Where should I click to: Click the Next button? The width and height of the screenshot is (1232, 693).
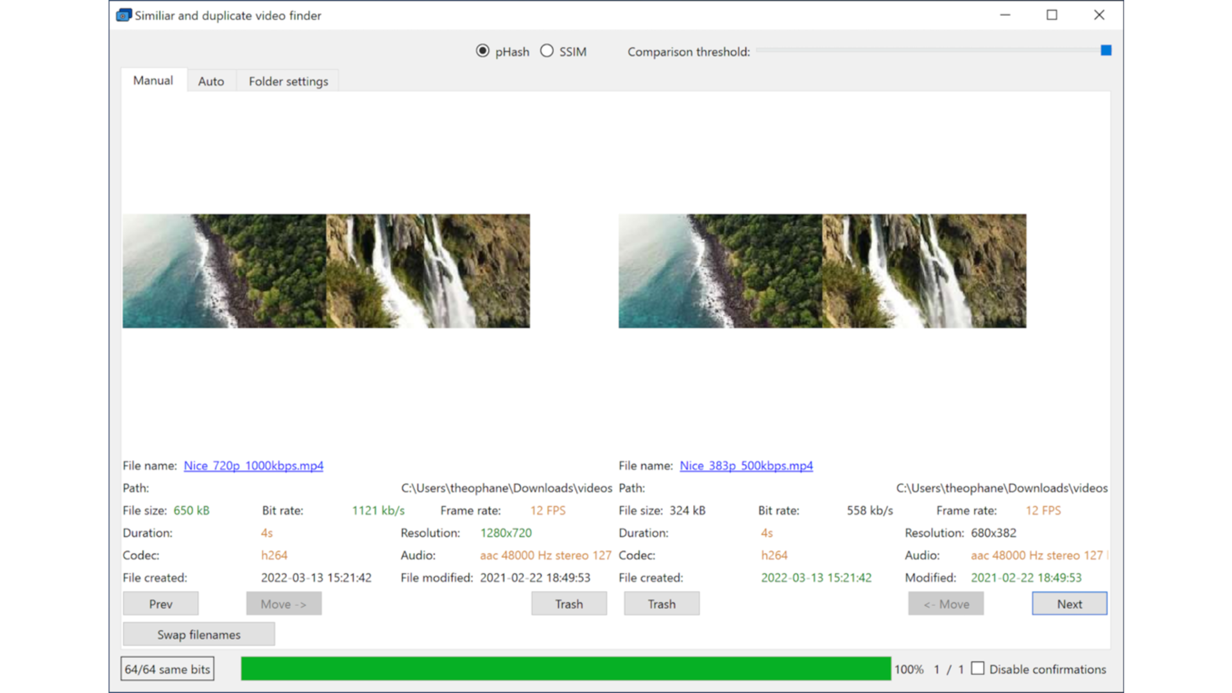(1069, 604)
